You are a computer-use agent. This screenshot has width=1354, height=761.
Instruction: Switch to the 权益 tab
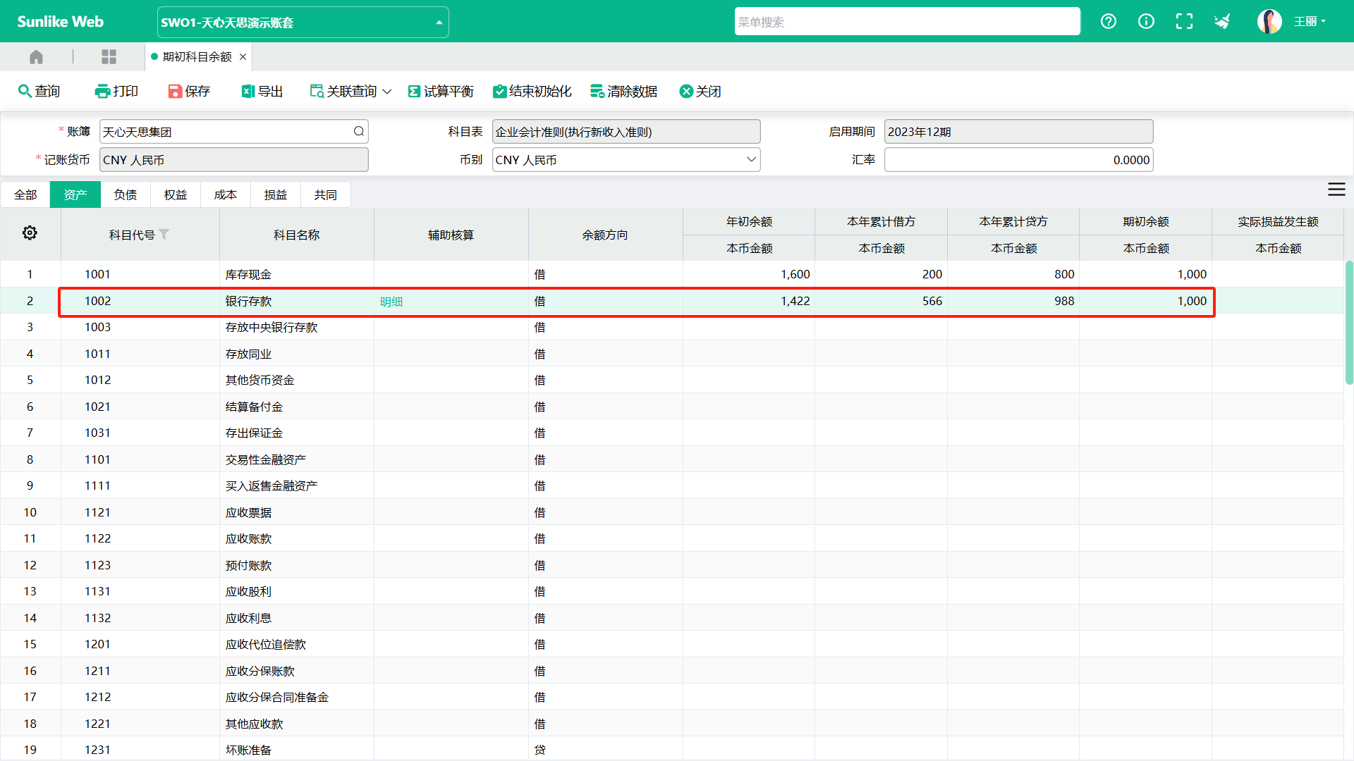coord(176,194)
